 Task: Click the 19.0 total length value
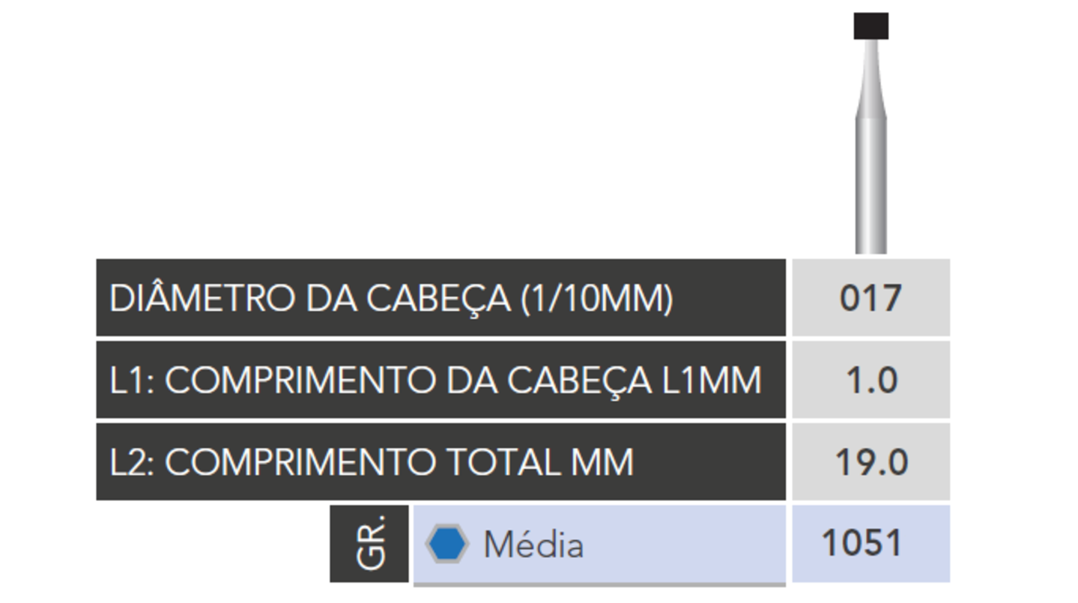point(871,462)
